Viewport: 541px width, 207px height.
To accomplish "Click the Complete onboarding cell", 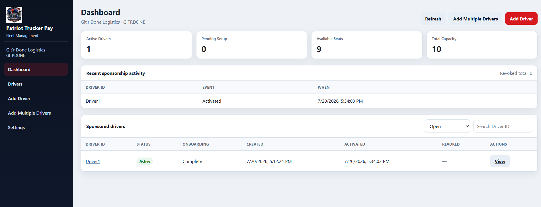I will (192, 161).
